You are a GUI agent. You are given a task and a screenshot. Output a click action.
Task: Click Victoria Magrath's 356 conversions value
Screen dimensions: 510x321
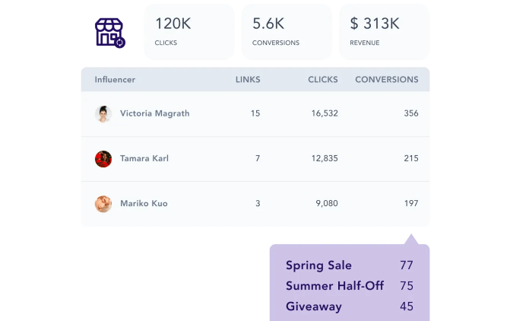pos(410,113)
